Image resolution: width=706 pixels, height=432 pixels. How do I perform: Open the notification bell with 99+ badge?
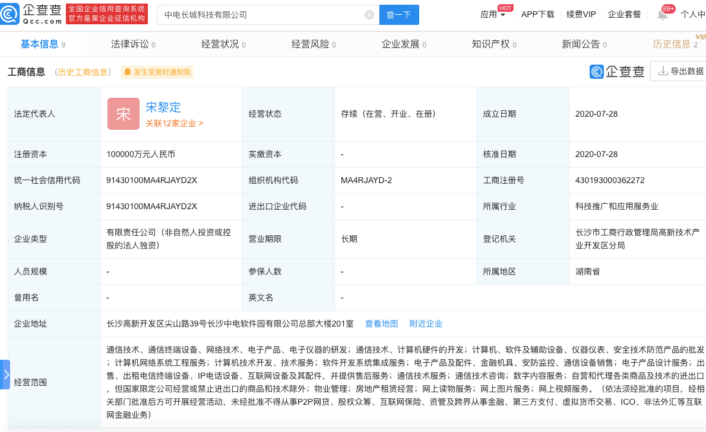coord(663,14)
